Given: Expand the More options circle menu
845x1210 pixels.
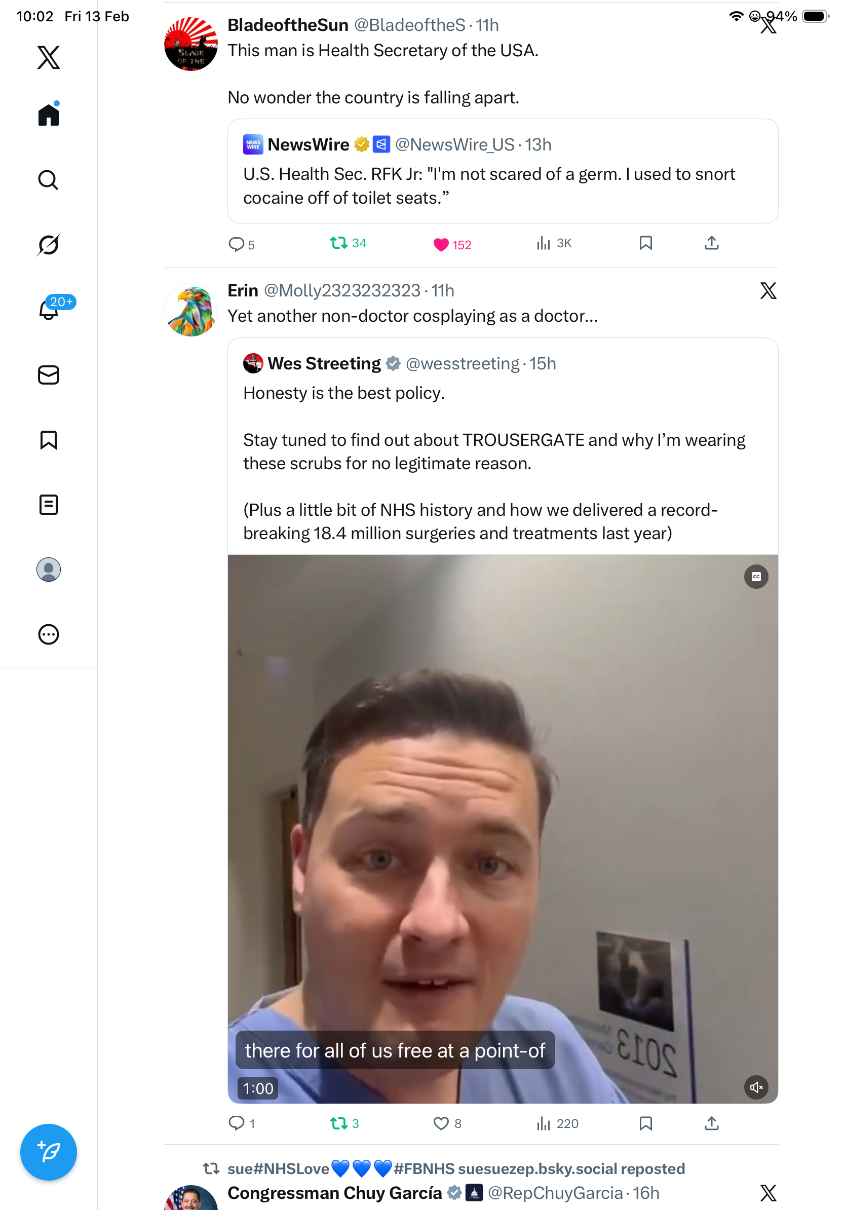Looking at the screenshot, I should 49,634.
